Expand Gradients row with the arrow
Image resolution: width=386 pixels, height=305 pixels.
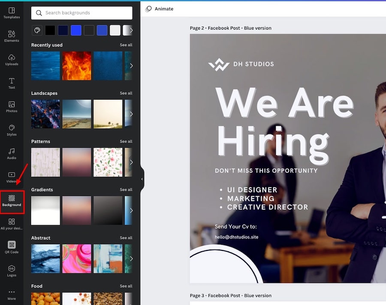(131, 210)
